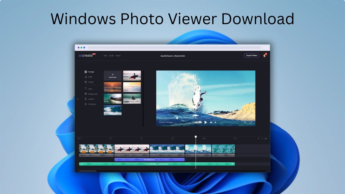Click the Export Video button
Image resolution: width=345 pixels, height=194 pixels.
[x=252, y=55]
